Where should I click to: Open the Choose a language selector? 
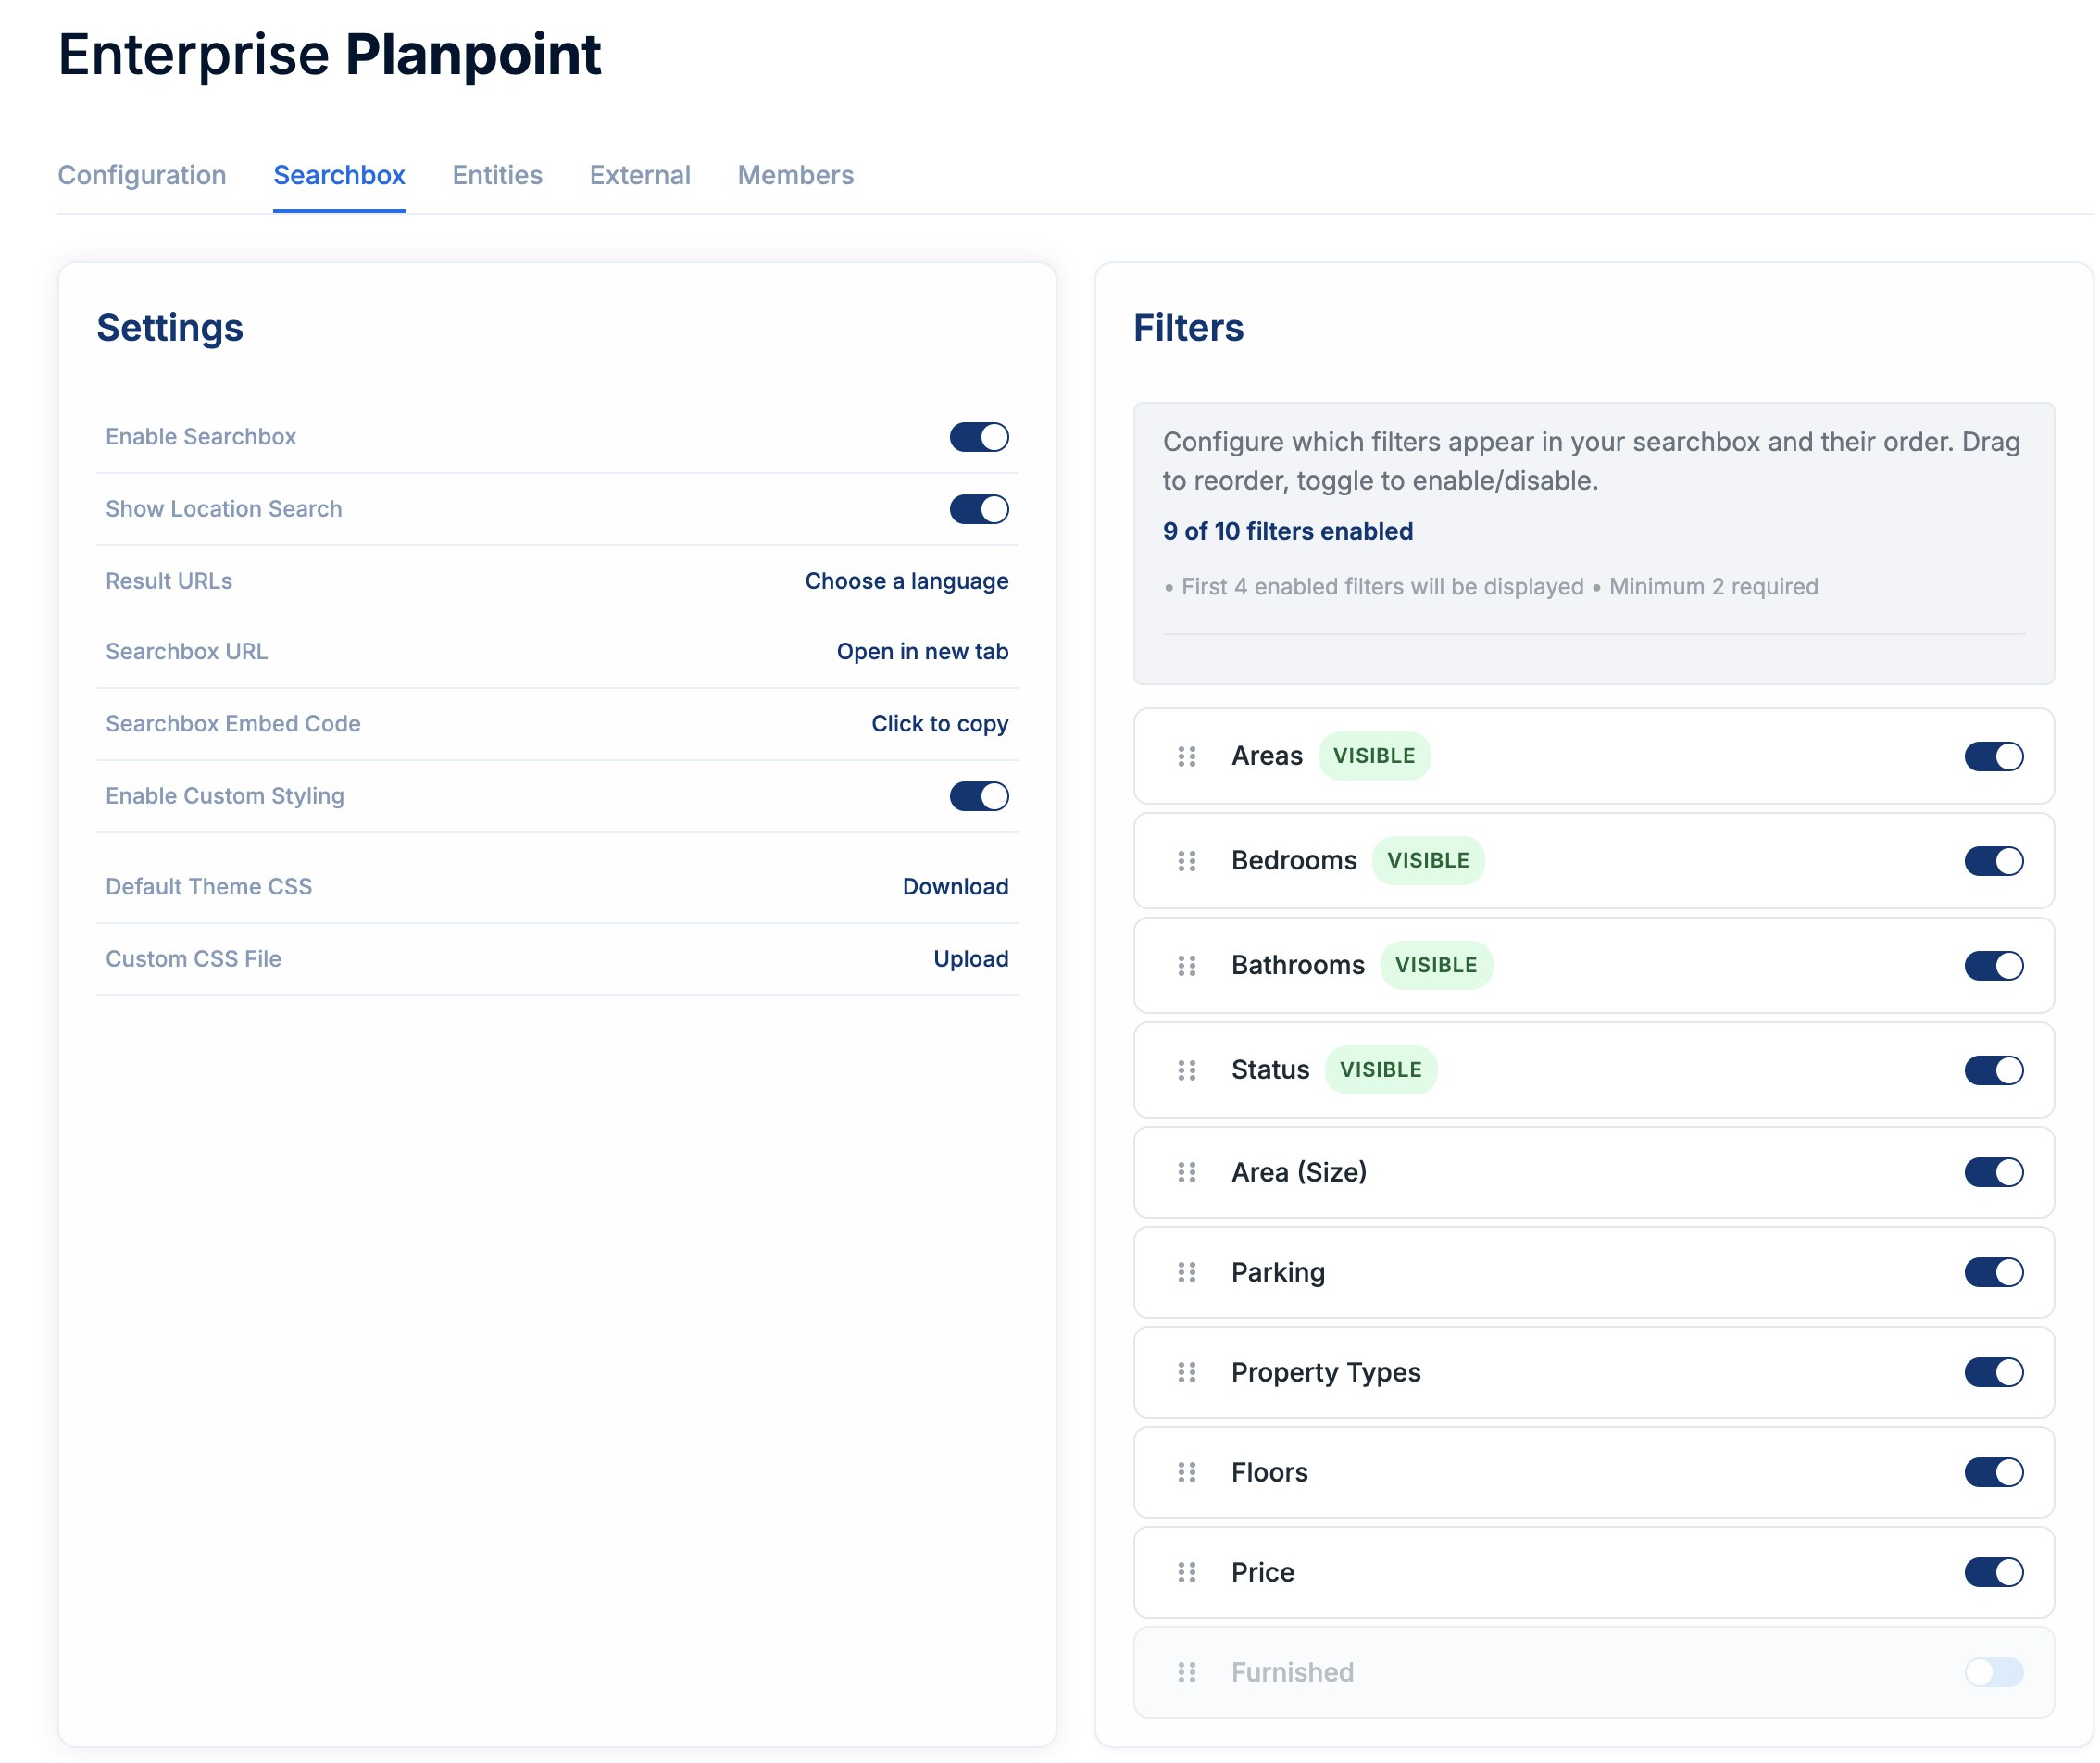click(906, 581)
